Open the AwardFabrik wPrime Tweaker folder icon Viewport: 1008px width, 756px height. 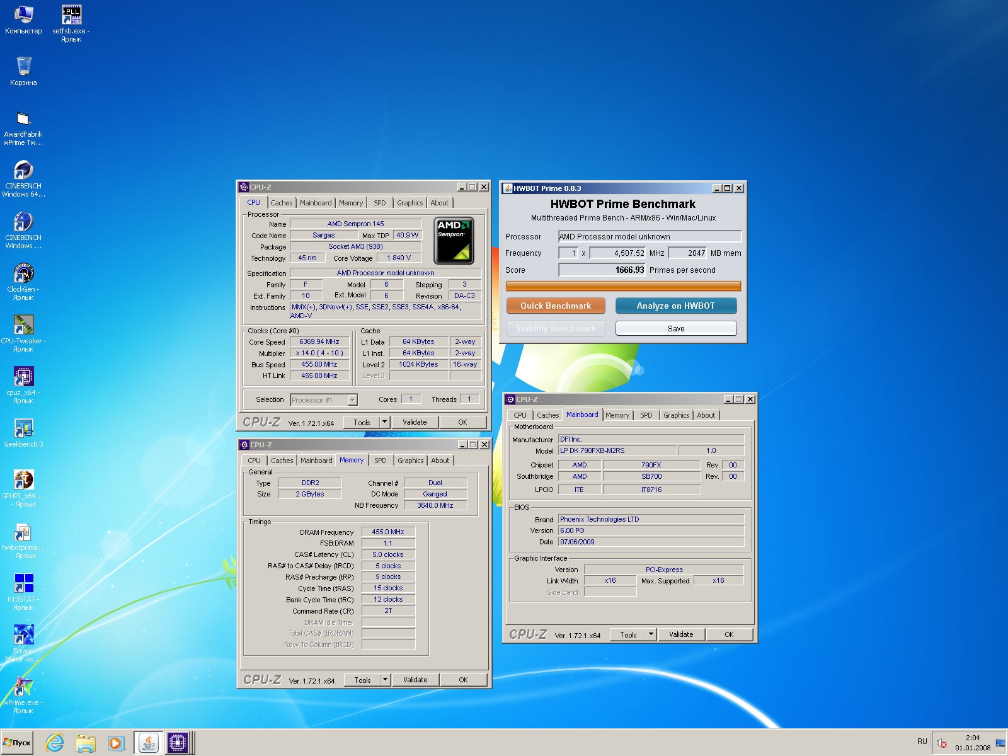[23, 128]
